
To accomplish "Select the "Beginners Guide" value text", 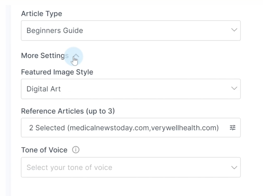I will [x=55, y=31].
